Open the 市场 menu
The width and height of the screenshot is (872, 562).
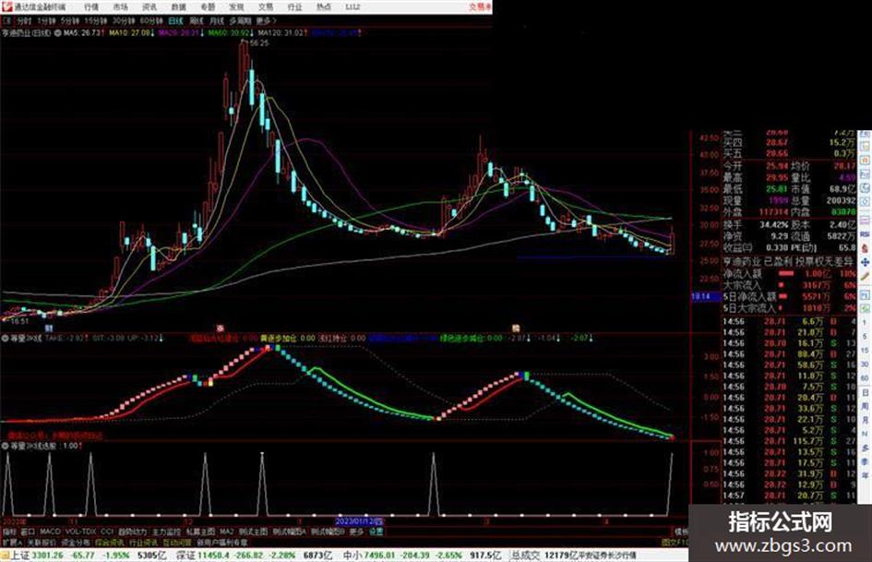120,6
